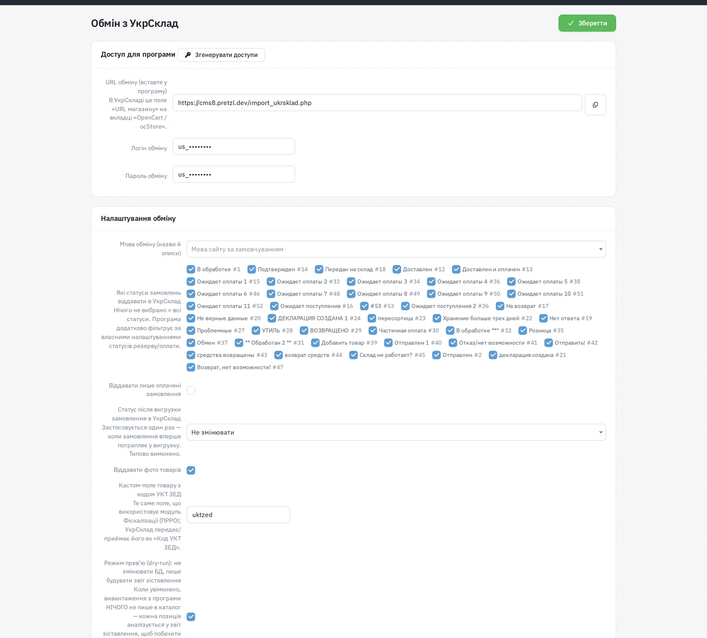Image resolution: width=707 pixels, height=638 pixels.
Task: Uncheck status декларация создана #21
Action: click(493, 355)
